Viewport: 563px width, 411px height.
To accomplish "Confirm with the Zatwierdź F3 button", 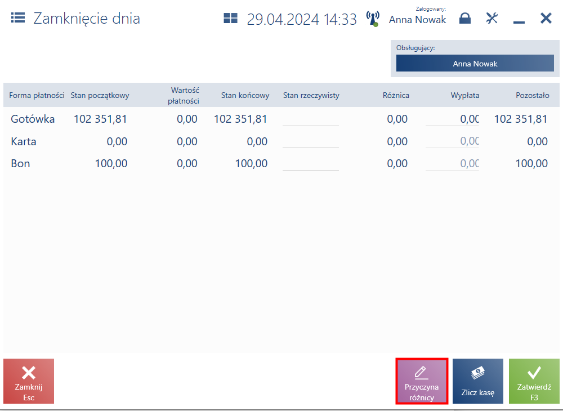I will (x=534, y=381).
